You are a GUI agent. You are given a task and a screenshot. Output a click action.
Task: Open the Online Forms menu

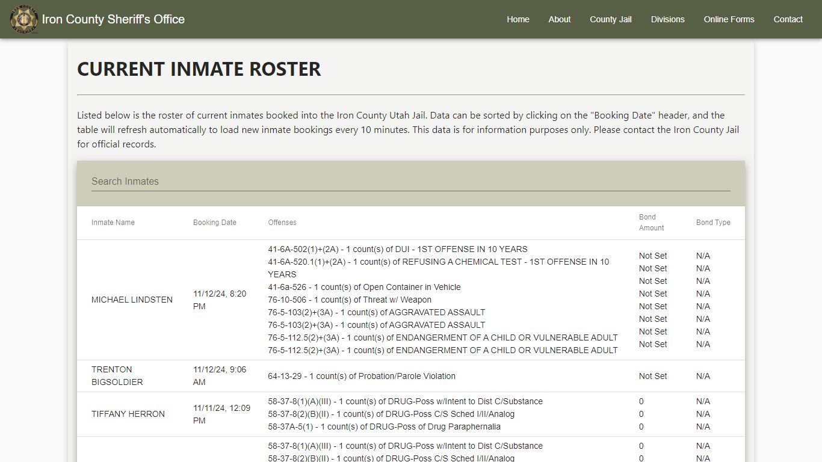click(x=729, y=19)
